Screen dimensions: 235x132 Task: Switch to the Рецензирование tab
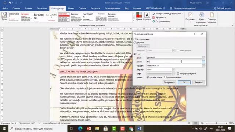point(112,8)
